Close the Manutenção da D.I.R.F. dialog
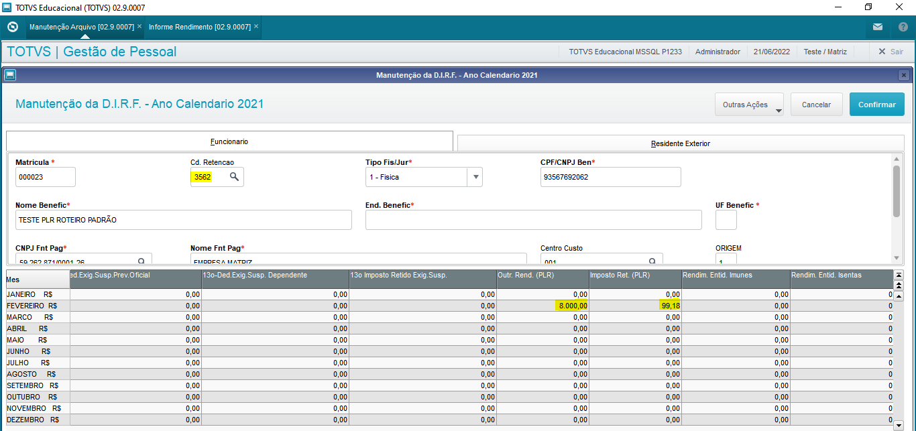 point(903,75)
